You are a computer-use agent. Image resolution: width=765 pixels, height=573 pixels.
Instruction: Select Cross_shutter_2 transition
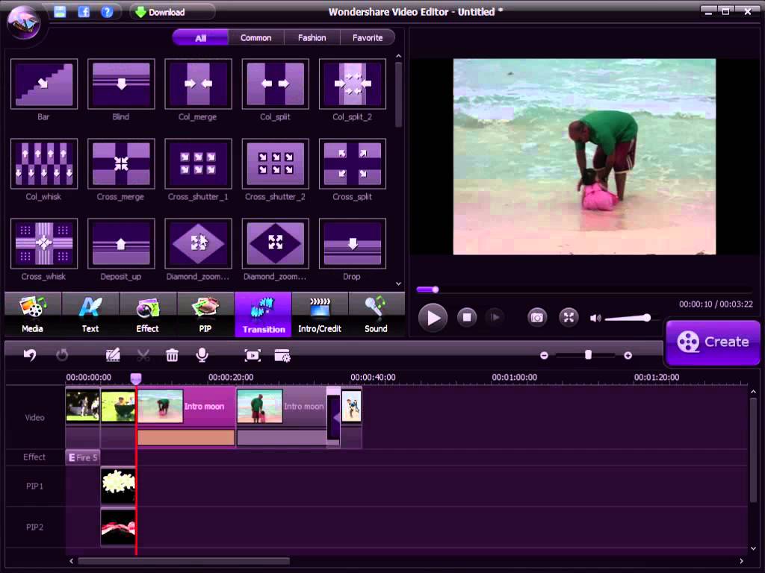275,163
